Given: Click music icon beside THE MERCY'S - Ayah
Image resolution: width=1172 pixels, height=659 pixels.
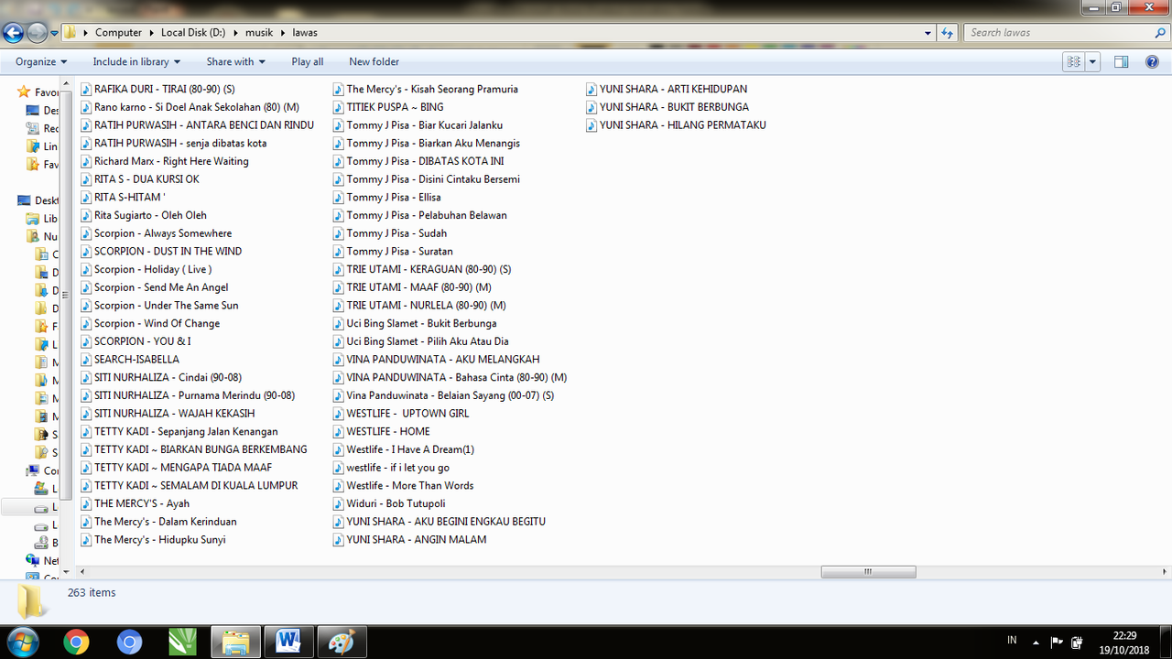Looking at the screenshot, I should tap(86, 503).
